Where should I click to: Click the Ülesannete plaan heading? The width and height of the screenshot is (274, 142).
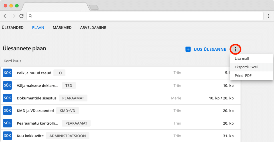click(24, 48)
